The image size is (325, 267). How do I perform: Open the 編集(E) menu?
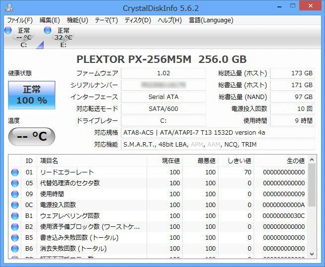[x=50, y=20]
